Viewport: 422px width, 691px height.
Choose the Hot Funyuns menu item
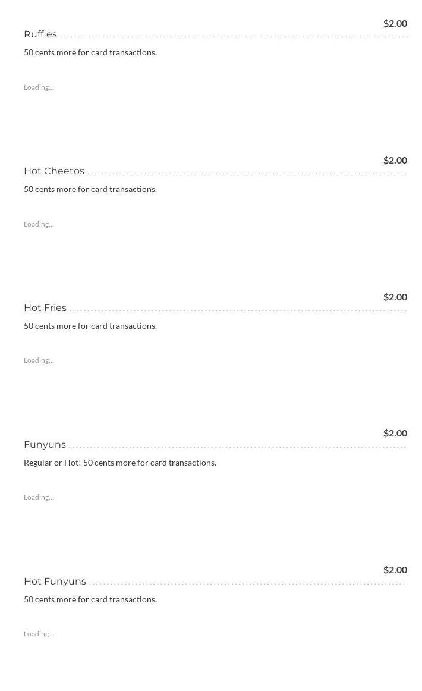55,582
